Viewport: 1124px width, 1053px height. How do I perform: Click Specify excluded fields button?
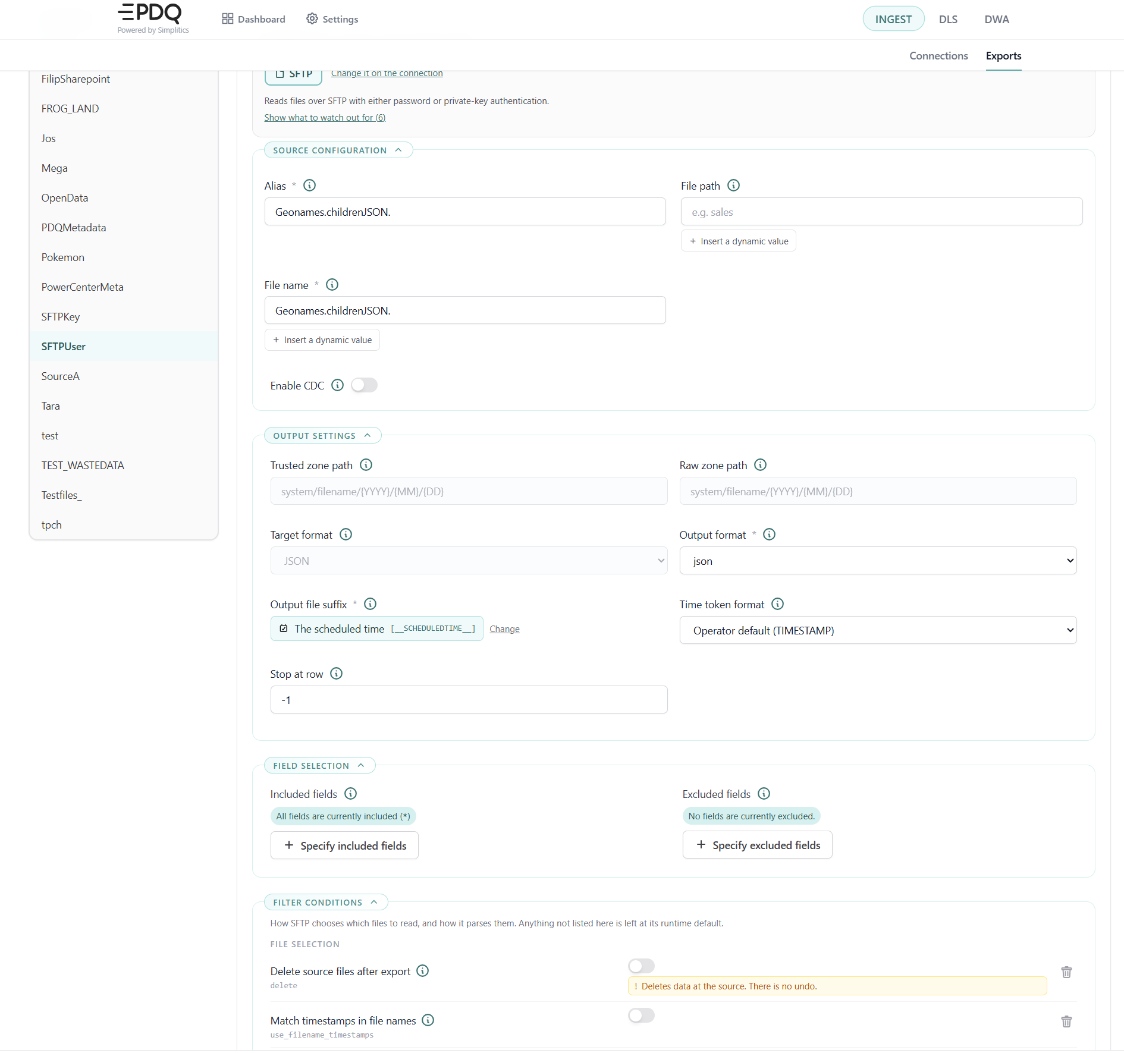click(x=757, y=845)
